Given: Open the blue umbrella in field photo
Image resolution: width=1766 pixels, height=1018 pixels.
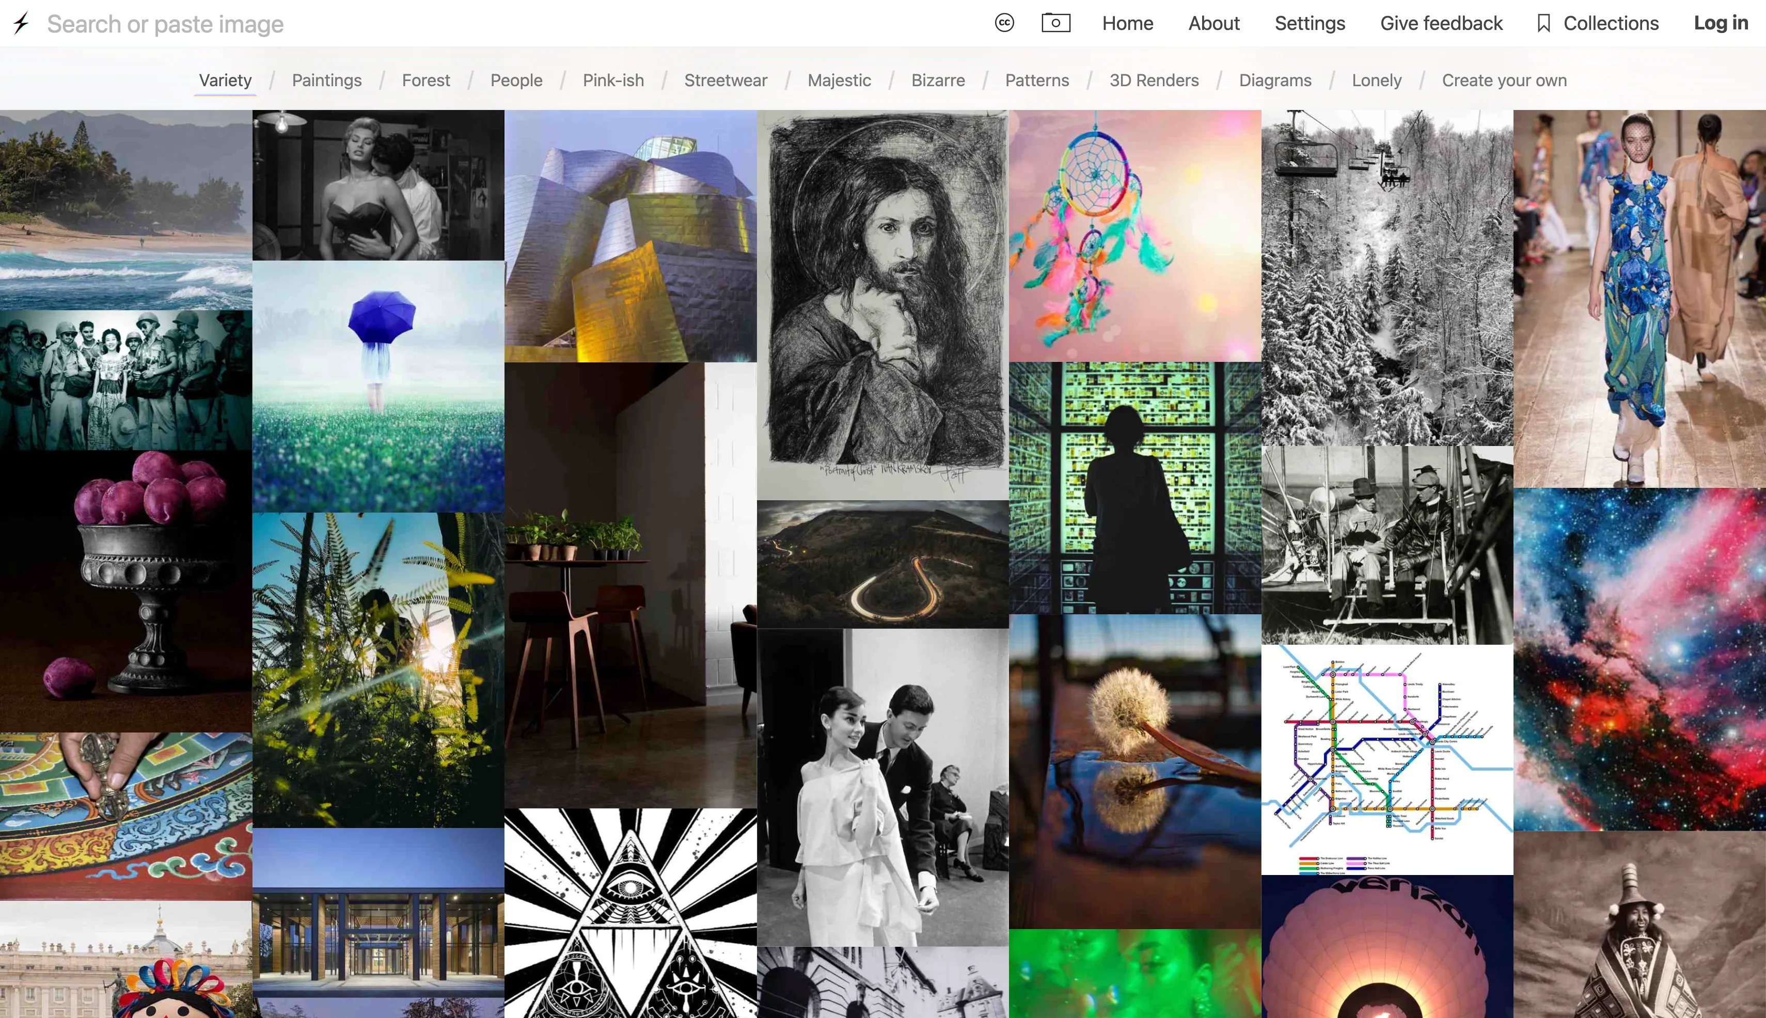Looking at the screenshot, I should pyautogui.click(x=377, y=386).
